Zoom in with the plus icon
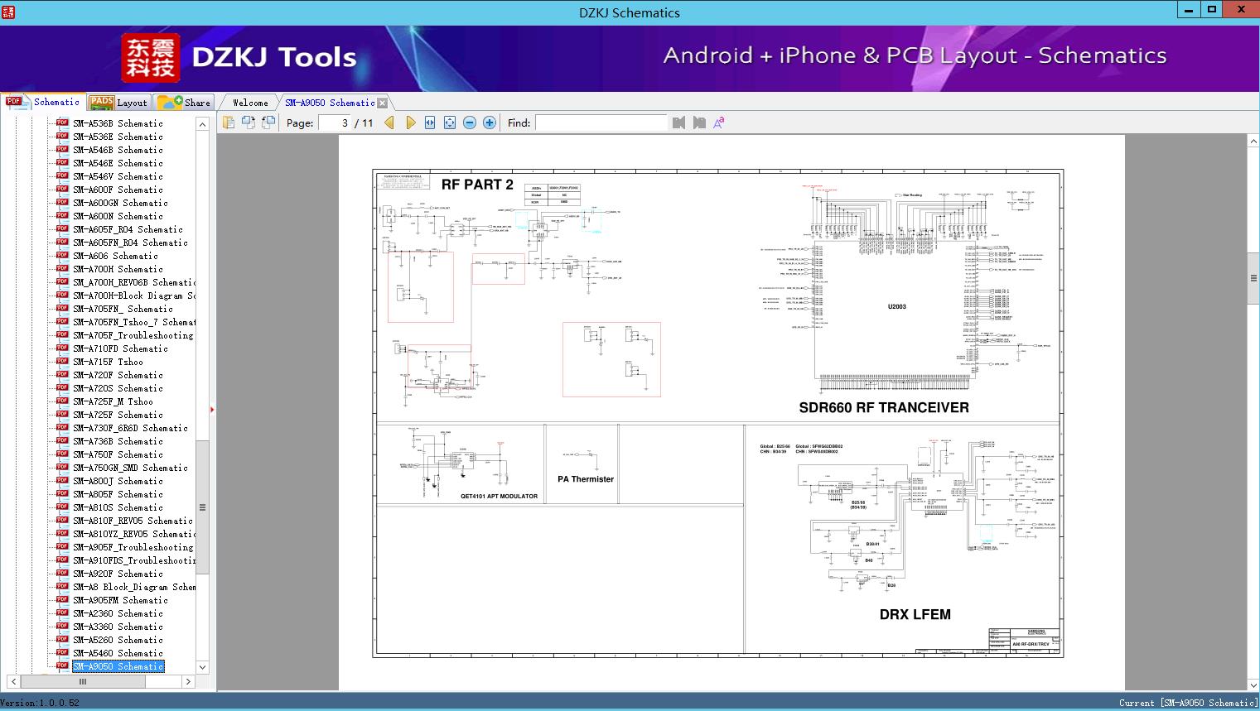This screenshot has height=711, width=1260. (x=490, y=123)
